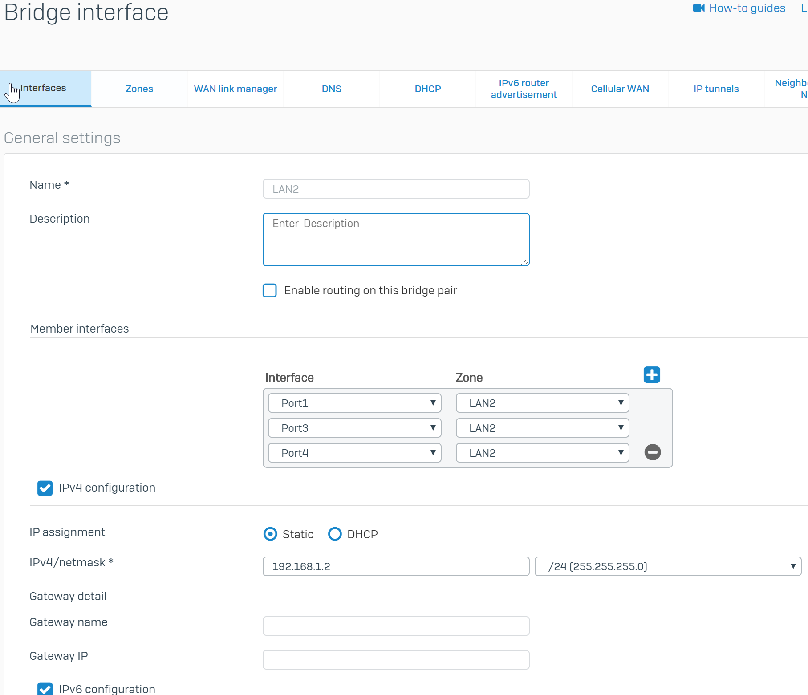The image size is (808, 695).
Task: Open the Port4 interface dropdown
Action: pyautogui.click(x=355, y=453)
